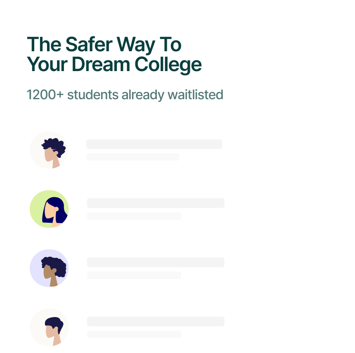Select the long placeholder bar beside the bottom avatar
Image resolution: width=355 pixels, height=353 pixels.
(156, 321)
